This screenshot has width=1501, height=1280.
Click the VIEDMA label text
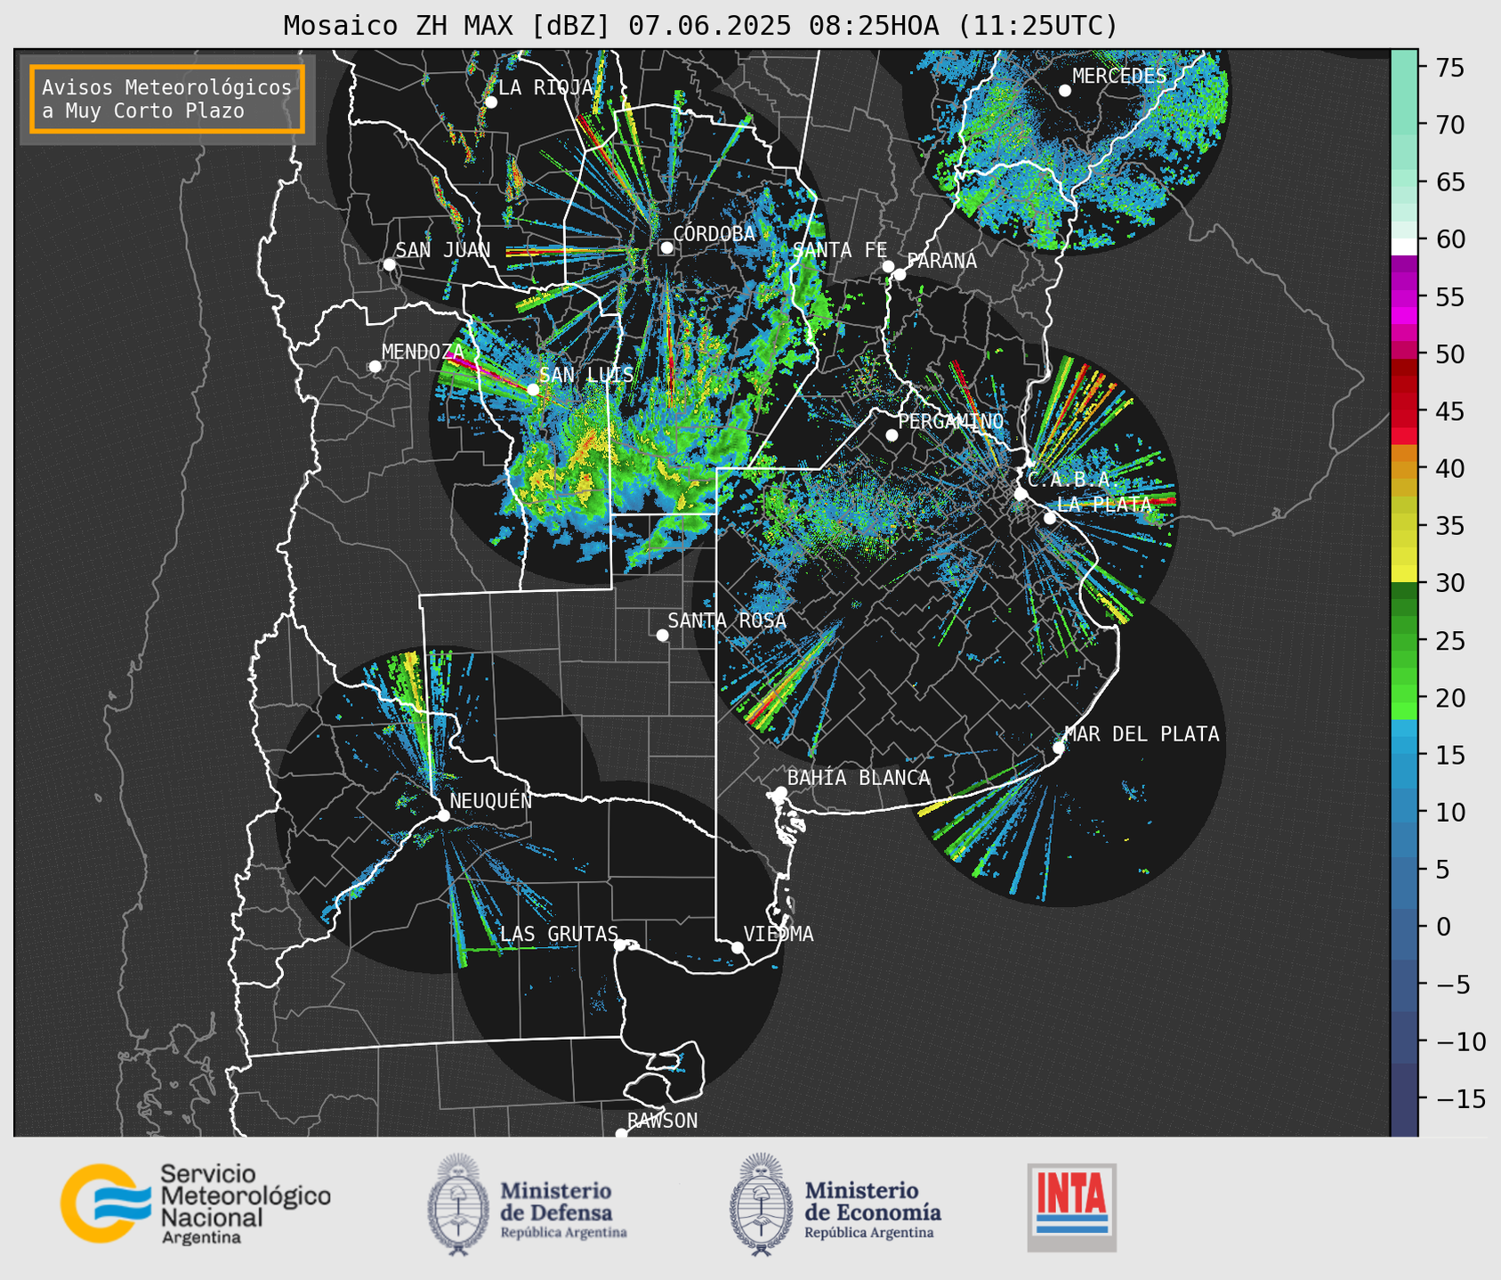click(779, 934)
